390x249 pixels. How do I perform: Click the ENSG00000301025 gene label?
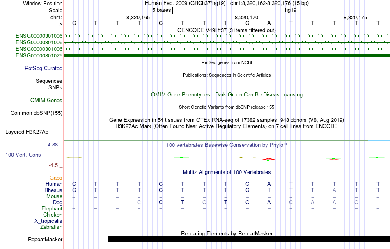coord(39,56)
